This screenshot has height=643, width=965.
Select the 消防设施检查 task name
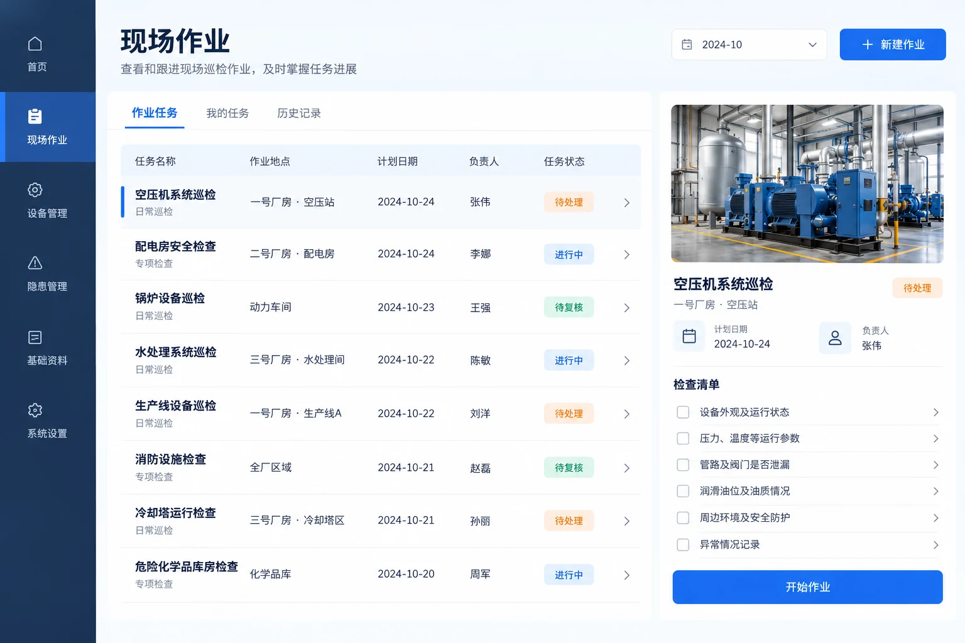(170, 459)
